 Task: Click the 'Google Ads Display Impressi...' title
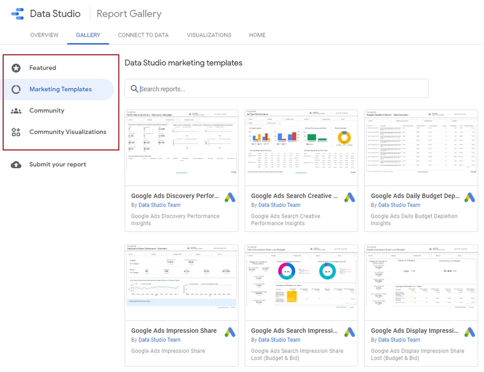tap(415, 331)
